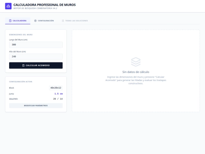Select the block value 40x20x12

coord(56,88)
